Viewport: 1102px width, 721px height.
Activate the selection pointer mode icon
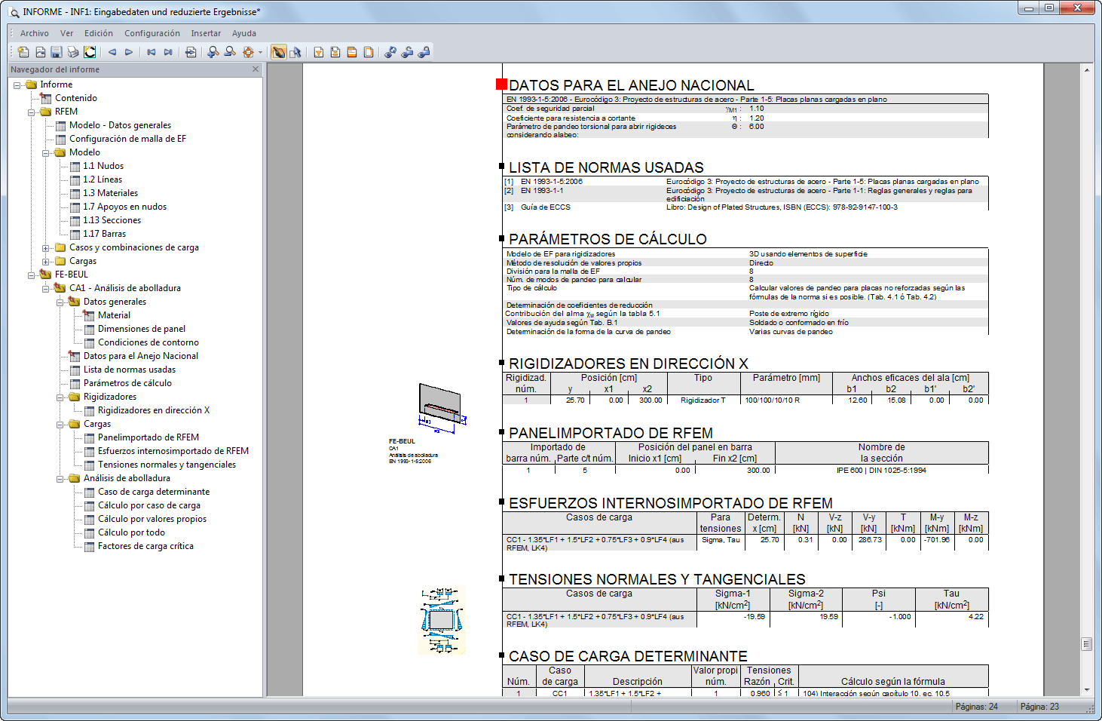coord(295,52)
